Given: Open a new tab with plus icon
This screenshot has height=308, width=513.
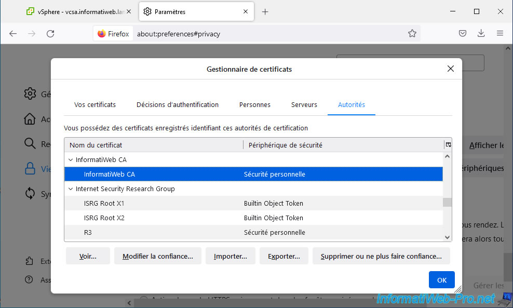Looking at the screenshot, I should [x=265, y=11].
